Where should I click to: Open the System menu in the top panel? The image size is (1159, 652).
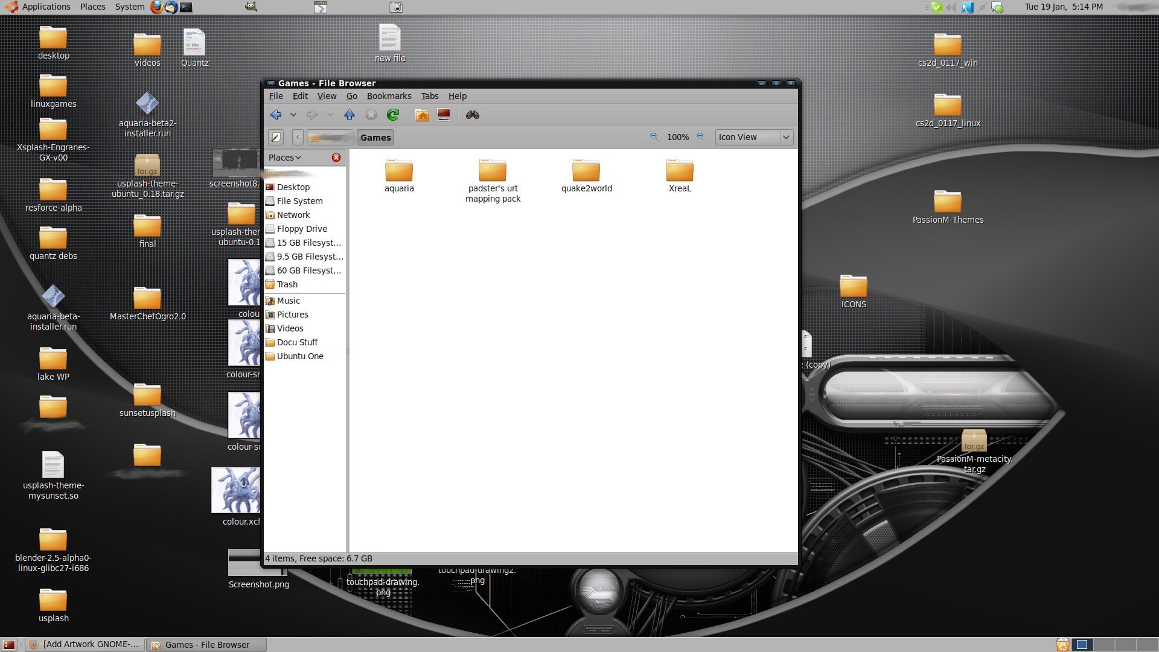coord(129,7)
